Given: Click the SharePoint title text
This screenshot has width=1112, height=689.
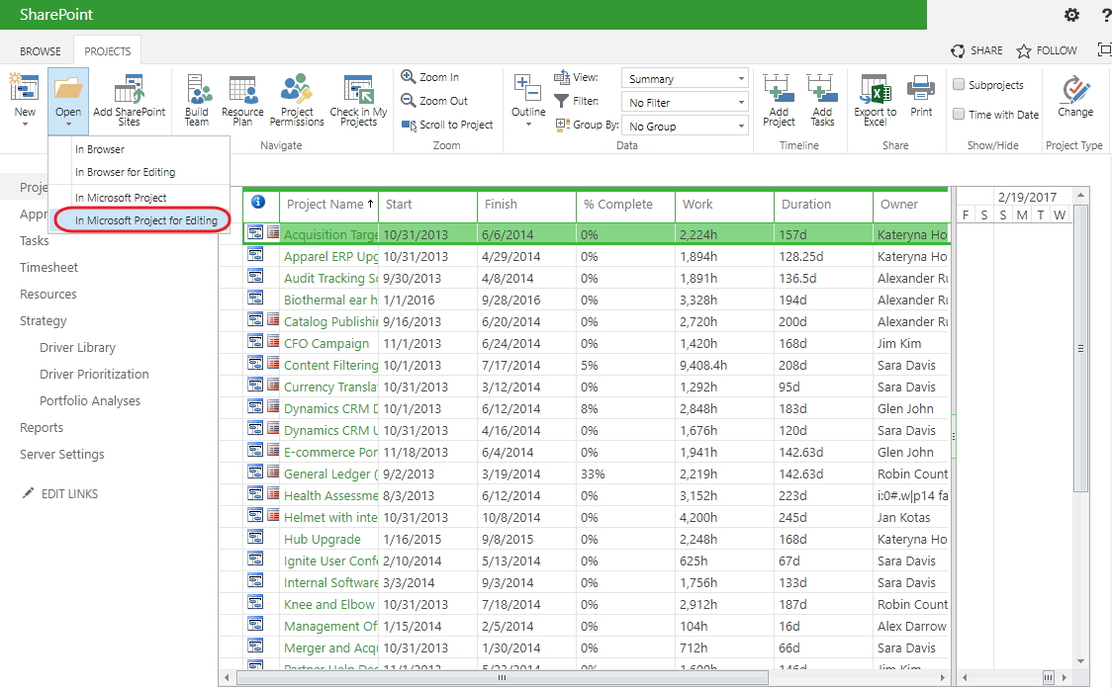Looking at the screenshot, I should click(x=56, y=14).
